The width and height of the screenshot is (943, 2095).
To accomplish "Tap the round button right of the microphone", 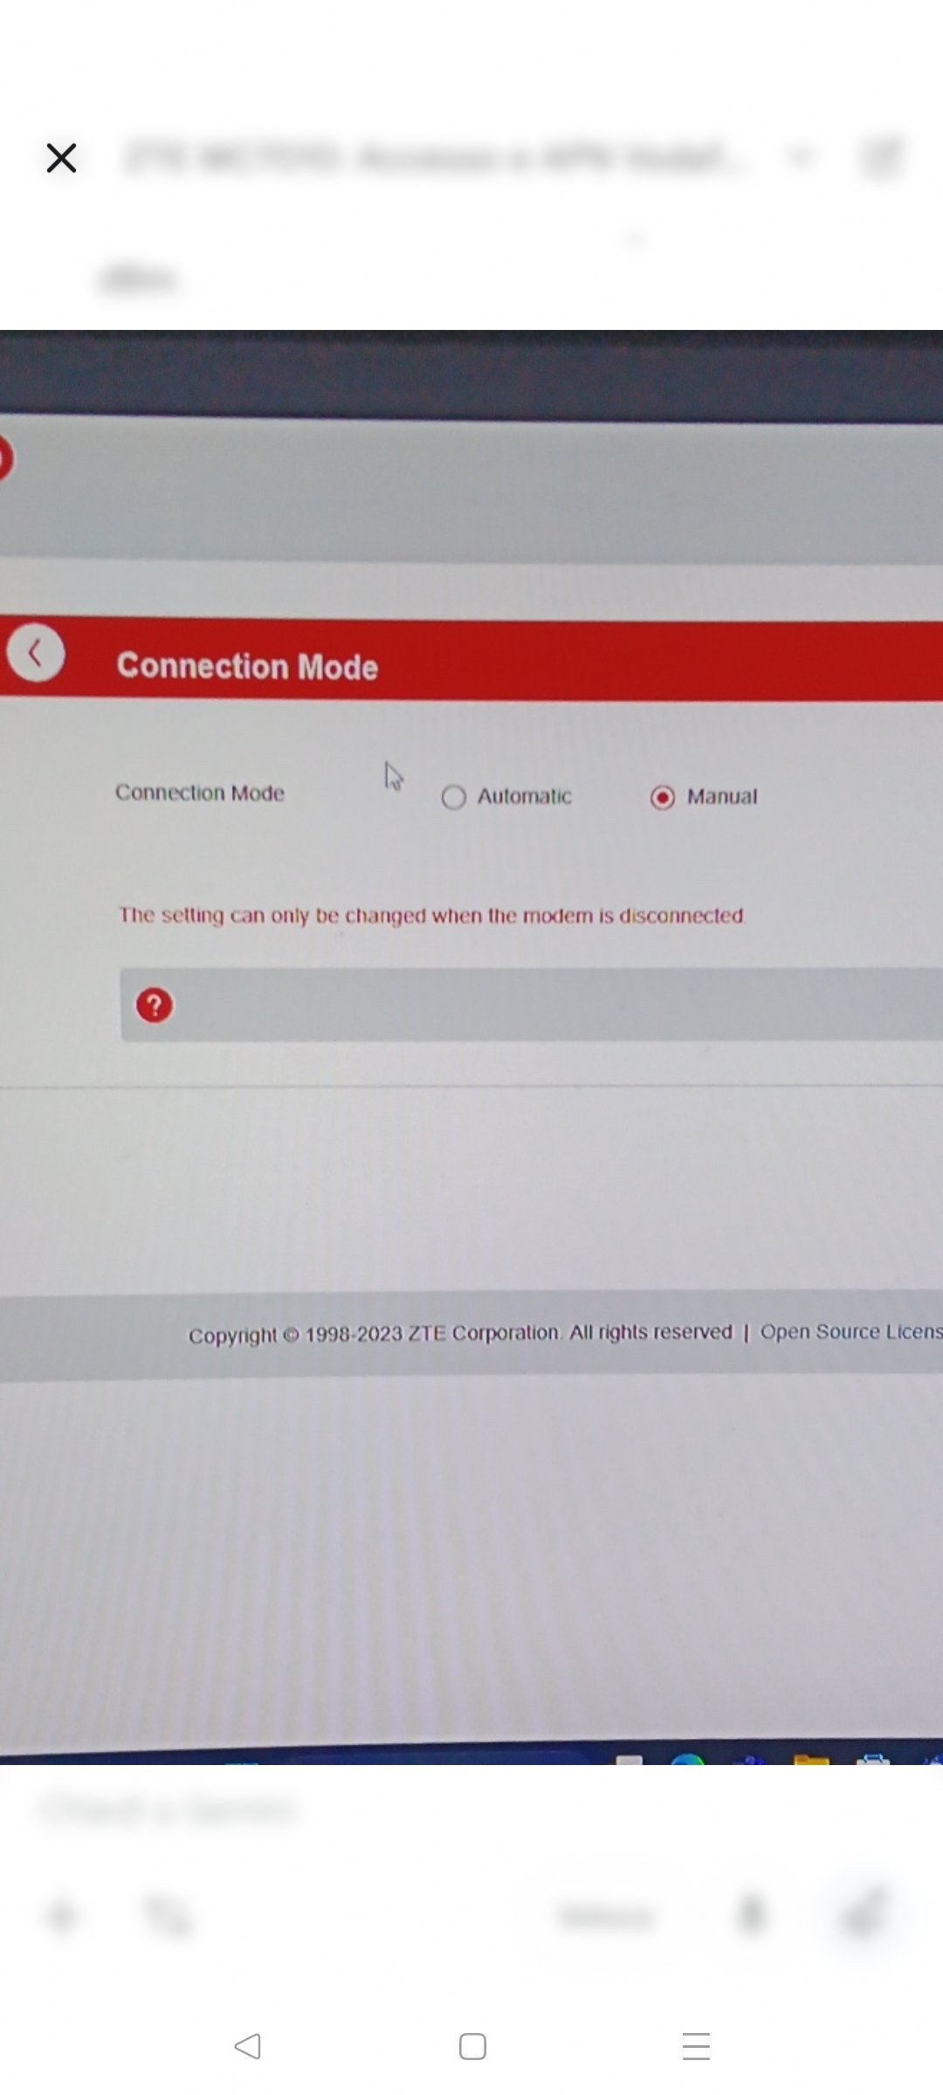I will (x=864, y=1915).
